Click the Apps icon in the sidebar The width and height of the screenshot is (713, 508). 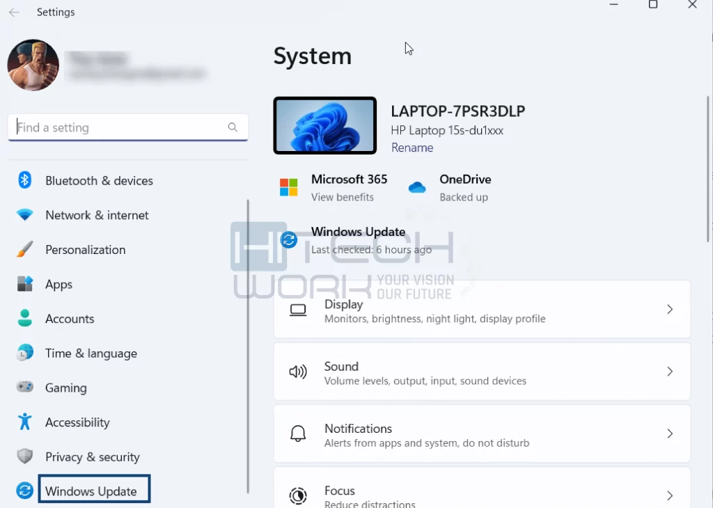tap(24, 283)
